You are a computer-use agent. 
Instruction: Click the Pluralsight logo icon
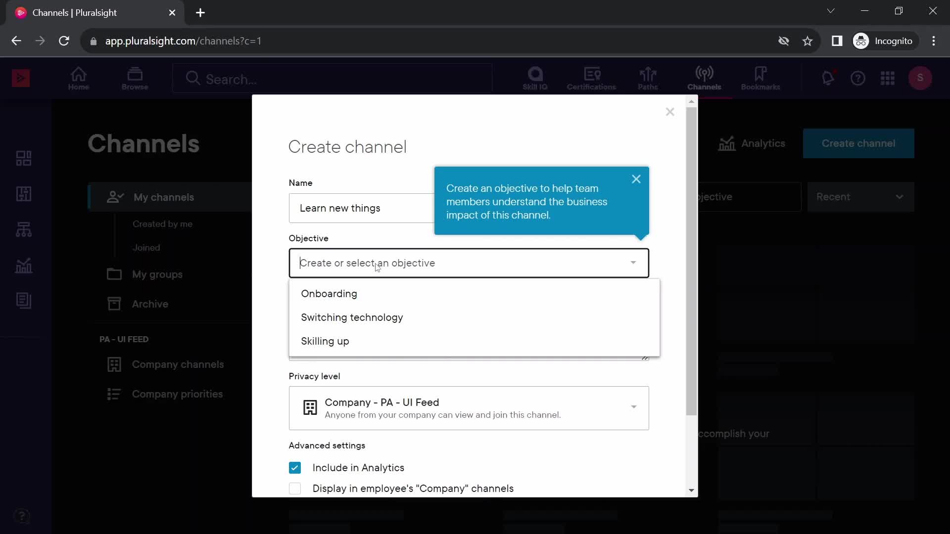tap(21, 78)
